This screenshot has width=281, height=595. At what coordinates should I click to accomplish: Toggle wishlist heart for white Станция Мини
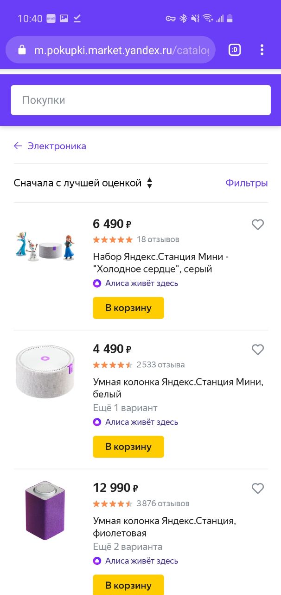(x=258, y=350)
